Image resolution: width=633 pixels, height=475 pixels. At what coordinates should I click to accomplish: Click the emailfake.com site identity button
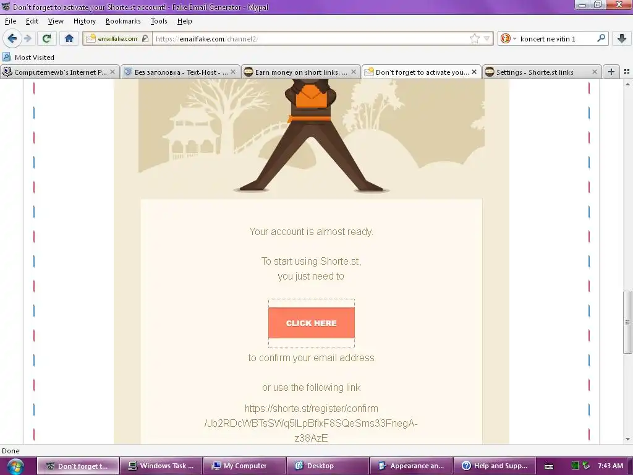click(x=117, y=39)
